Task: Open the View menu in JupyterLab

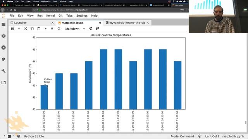Action: [x=30, y=15]
